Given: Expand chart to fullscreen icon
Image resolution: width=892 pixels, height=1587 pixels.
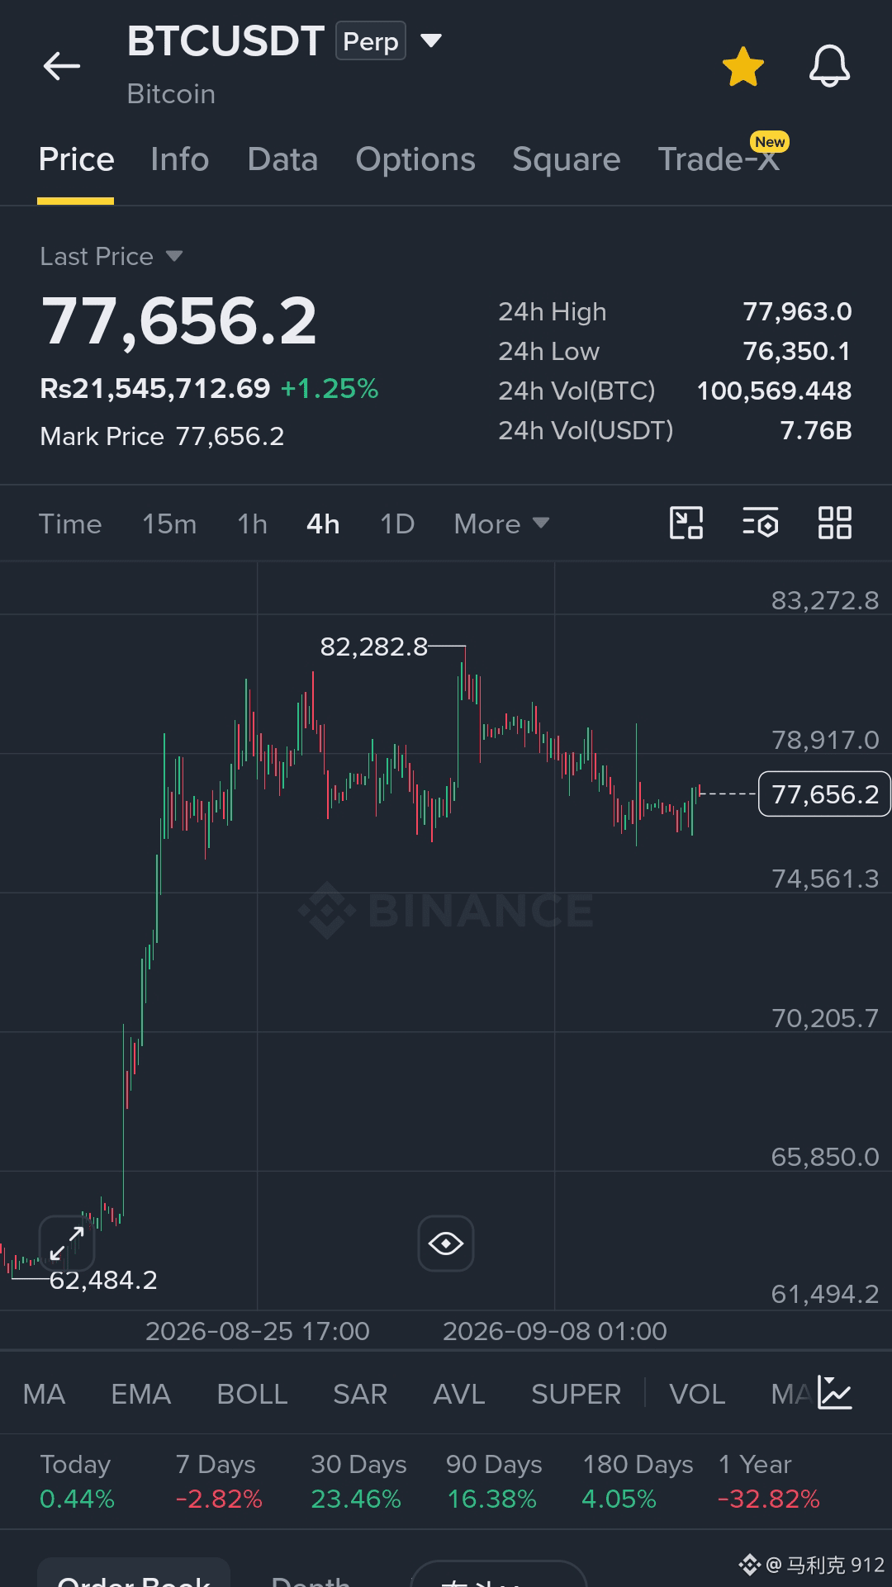Looking at the screenshot, I should click(x=67, y=1243).
